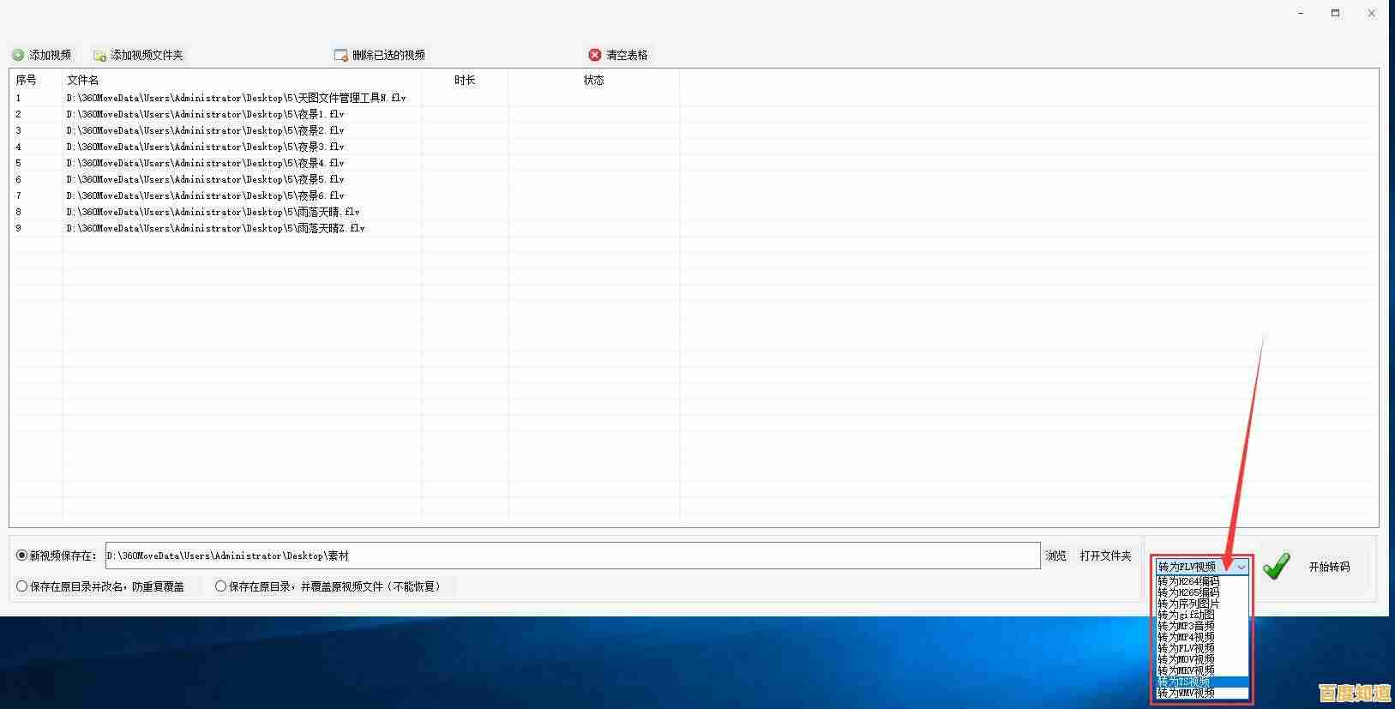Click the green checkmark start-transcoding icon
Image resolution: width=1395 pixels, height=709 pixels.
click(x=1276, y=567)
